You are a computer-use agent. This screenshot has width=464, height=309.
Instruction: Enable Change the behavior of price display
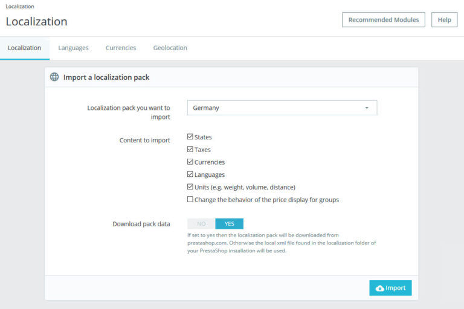coord(190,199)
